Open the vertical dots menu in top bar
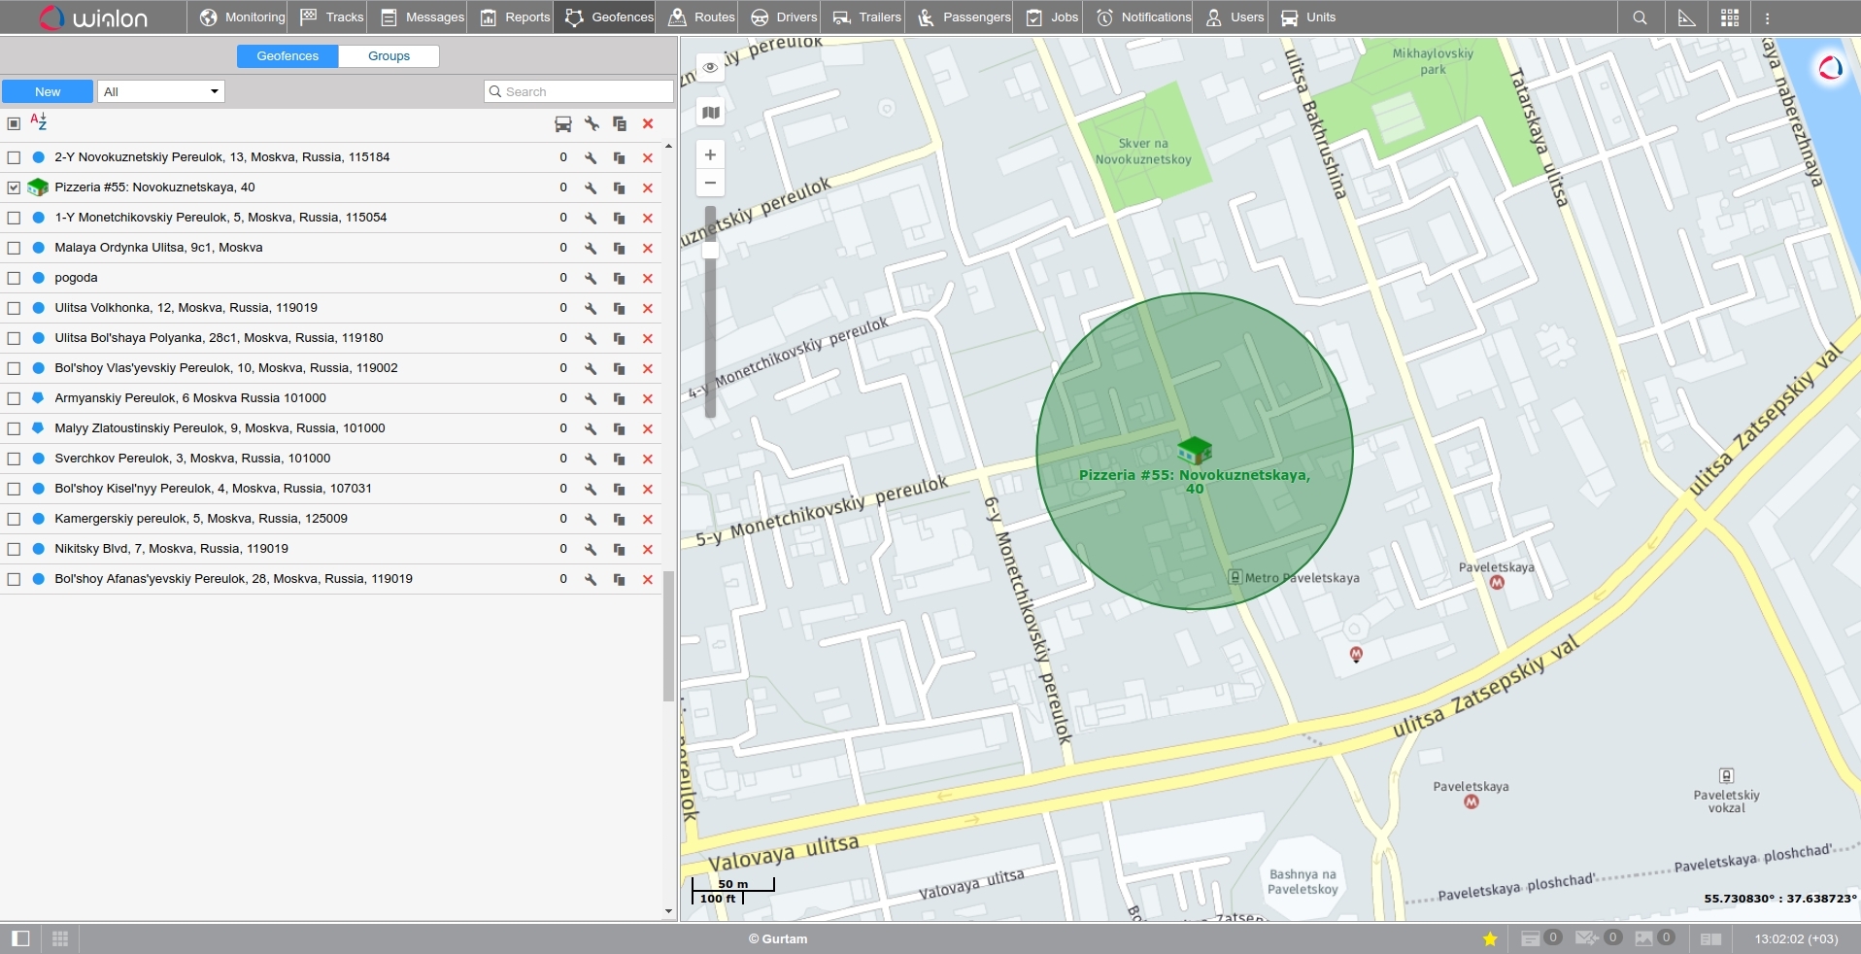This screenshot has height=954, width=1861. tap(1768, 17)
